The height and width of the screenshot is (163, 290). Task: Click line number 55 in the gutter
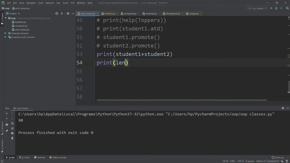80,71
